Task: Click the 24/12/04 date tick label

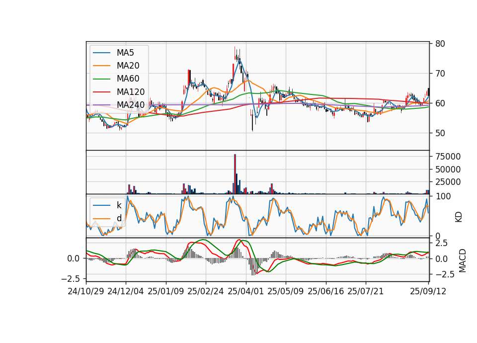Action: (x=126, y=292)
